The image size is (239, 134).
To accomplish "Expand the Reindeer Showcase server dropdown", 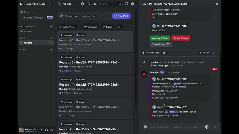I will [51, 4].
